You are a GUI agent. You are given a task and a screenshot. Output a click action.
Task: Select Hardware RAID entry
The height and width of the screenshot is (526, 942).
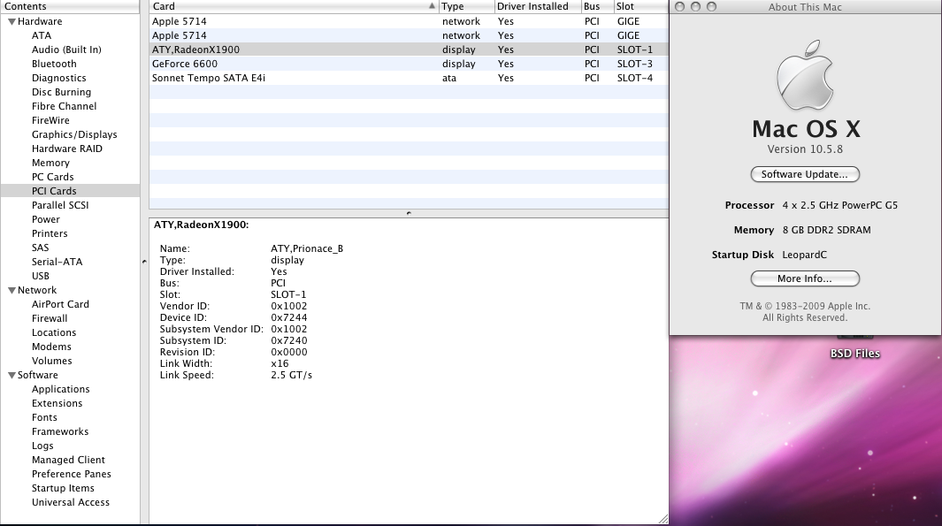[x=66, y=149]
